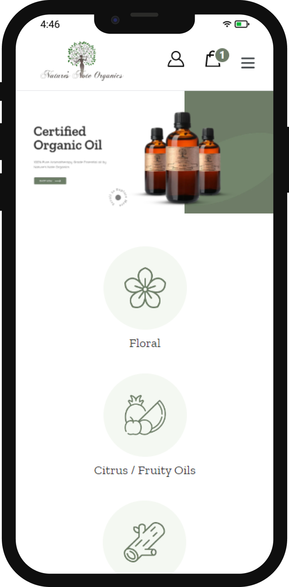Open the user account profile icon

pyautogui.click(x=176, y=59)
